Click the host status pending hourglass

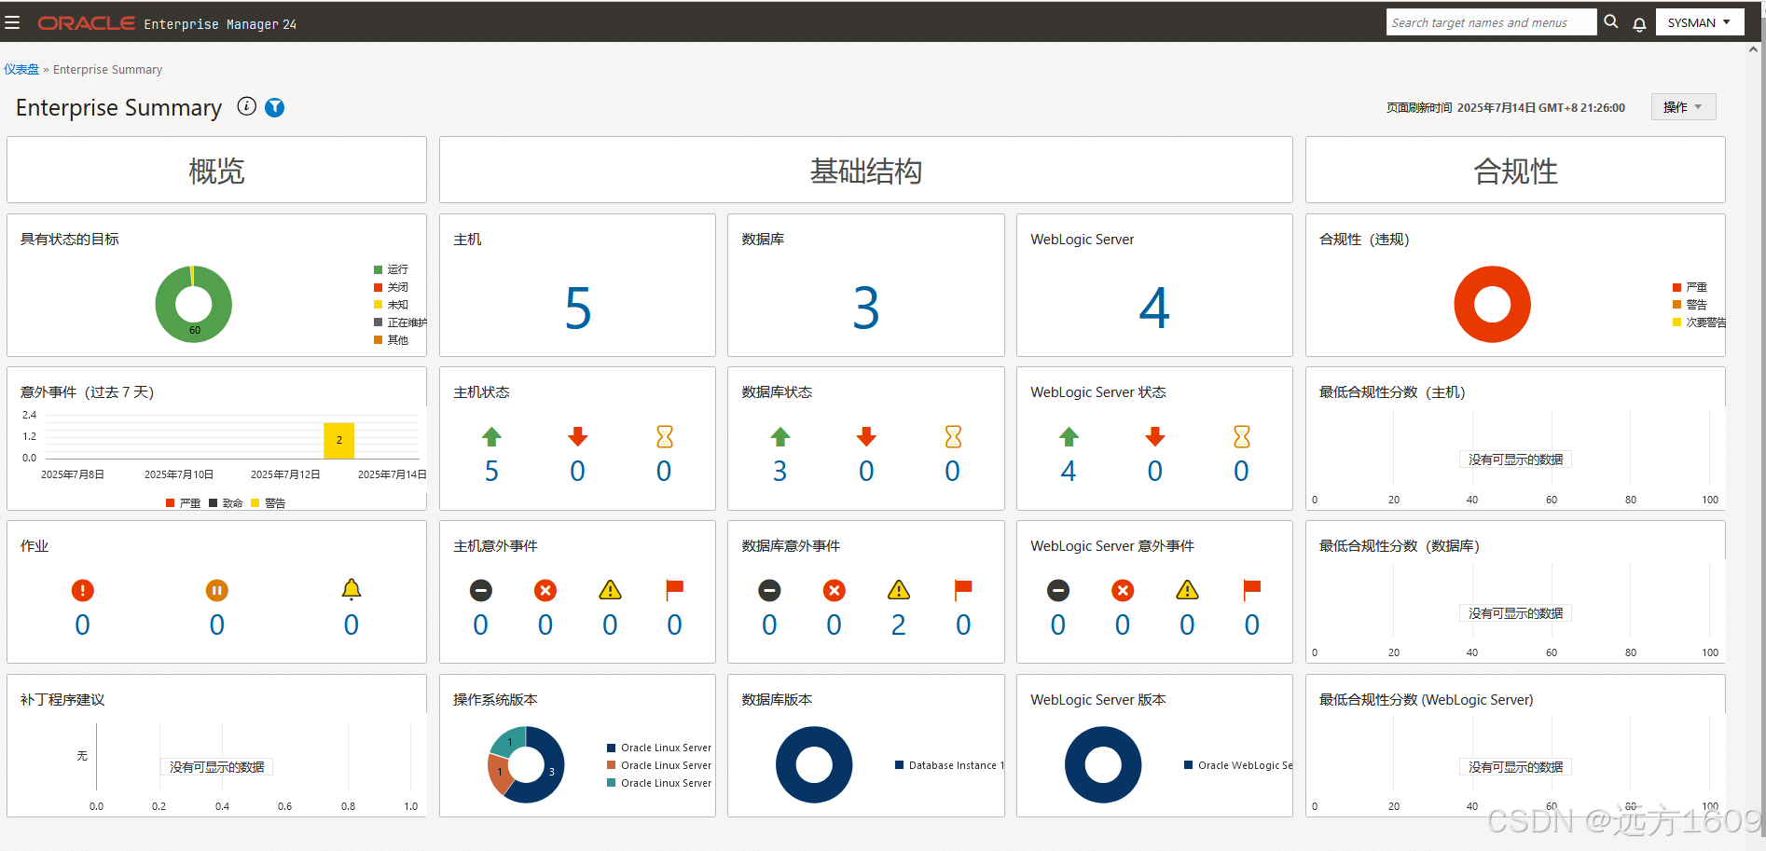pyautogui.click(x=664, y=436)
